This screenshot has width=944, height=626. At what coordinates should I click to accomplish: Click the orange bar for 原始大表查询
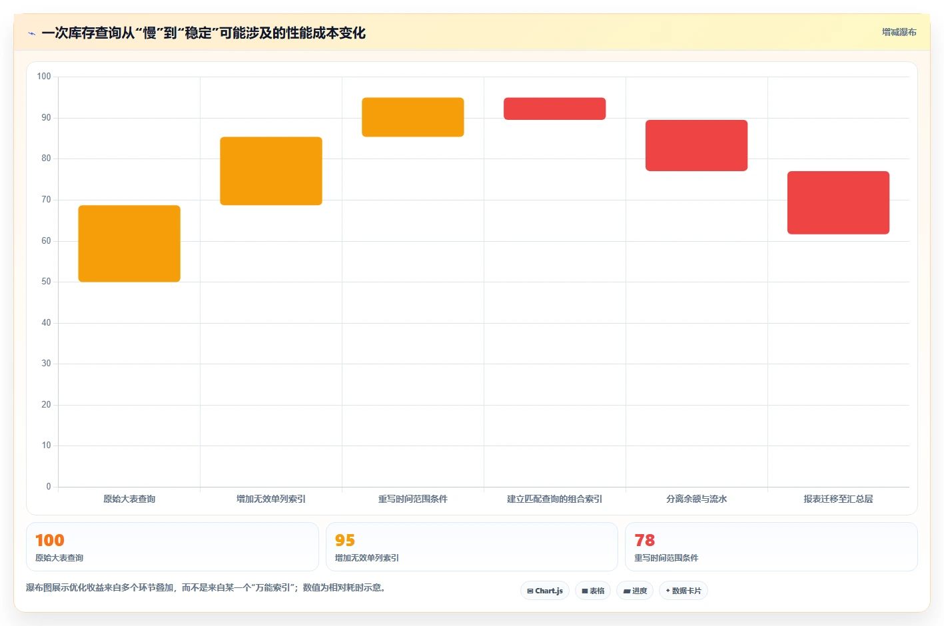[129, 244]
